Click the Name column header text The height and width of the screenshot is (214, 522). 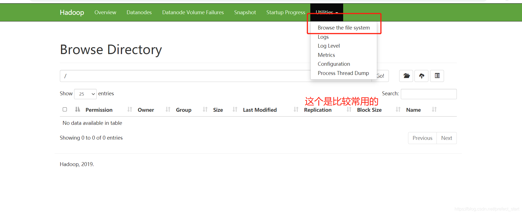pos(413,110)
